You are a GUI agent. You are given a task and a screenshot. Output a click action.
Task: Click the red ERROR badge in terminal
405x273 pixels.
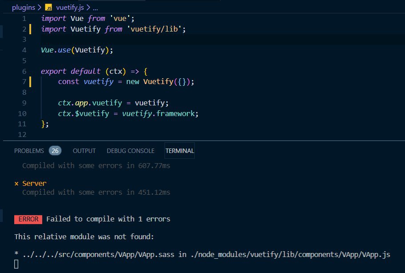[x=28, y=219]
